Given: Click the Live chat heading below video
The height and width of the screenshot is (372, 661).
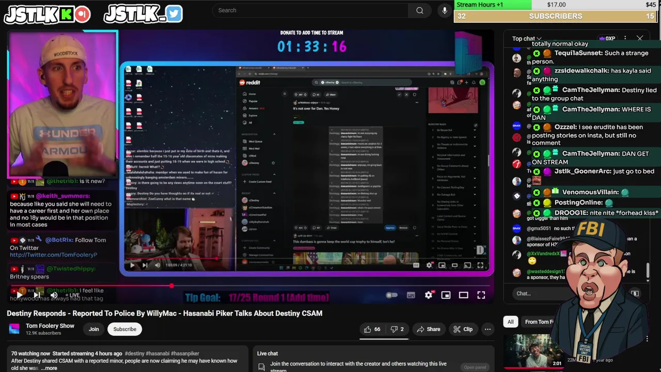Looking at the screenshot, I should [x=267, y=353].
